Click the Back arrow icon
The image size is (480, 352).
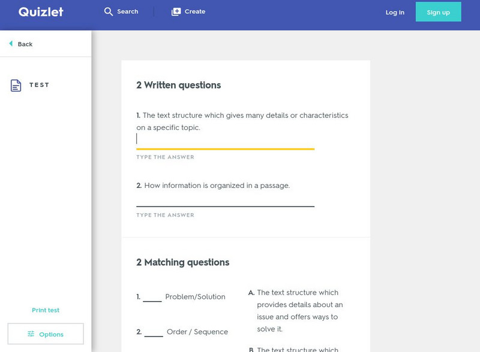click(11, 44)
